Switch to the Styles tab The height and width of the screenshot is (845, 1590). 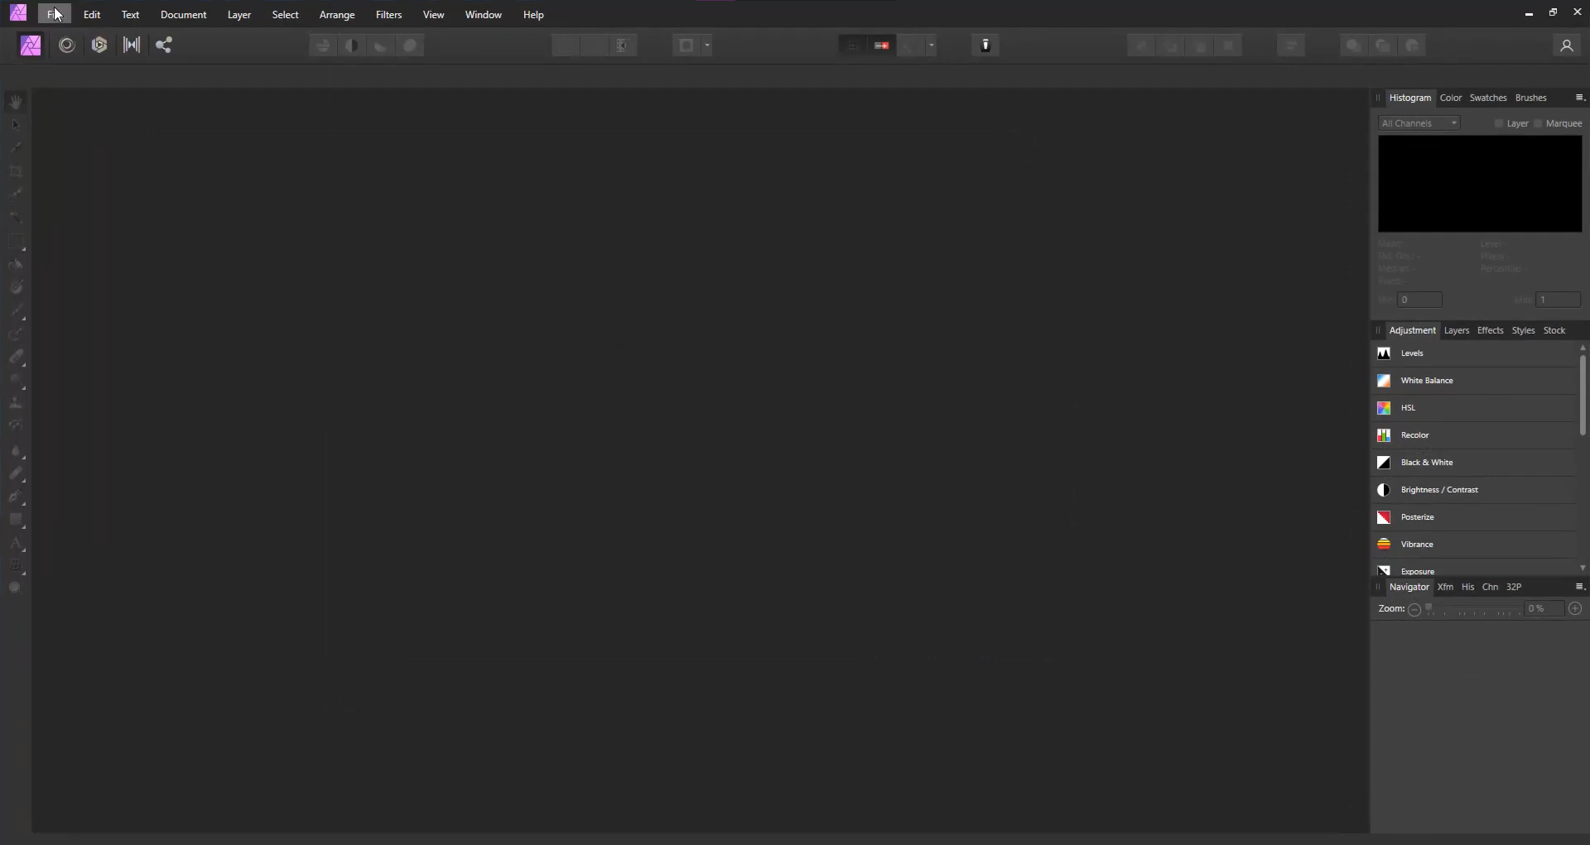tap(1524, 330)
